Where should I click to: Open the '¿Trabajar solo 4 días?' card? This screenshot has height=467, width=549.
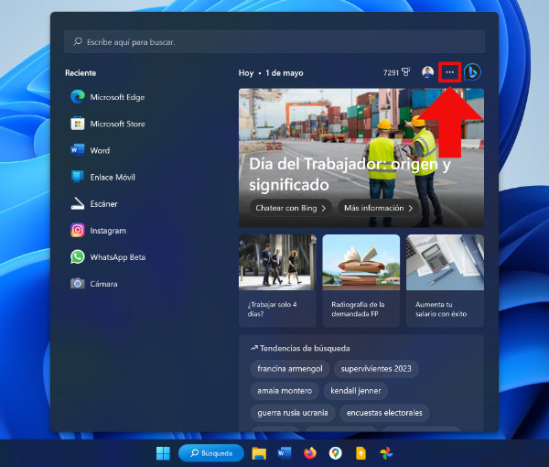tap(277, 280)
